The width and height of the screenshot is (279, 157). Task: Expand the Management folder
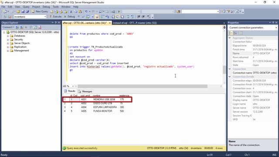coord(8,51)
